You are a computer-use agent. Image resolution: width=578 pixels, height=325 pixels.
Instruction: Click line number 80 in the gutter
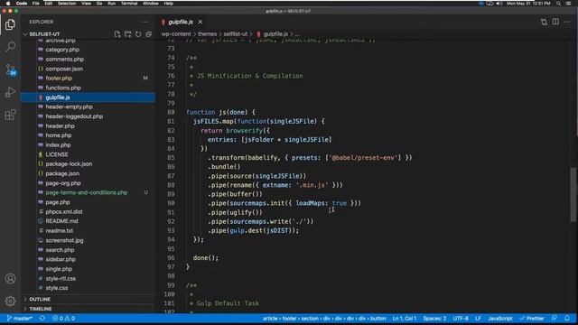tap(171, 112)
